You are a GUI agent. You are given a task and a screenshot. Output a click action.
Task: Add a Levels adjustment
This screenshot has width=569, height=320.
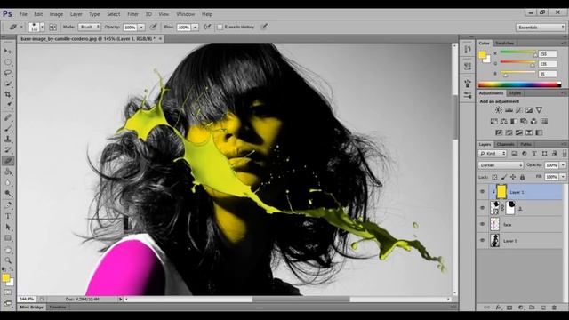[509, 110]
